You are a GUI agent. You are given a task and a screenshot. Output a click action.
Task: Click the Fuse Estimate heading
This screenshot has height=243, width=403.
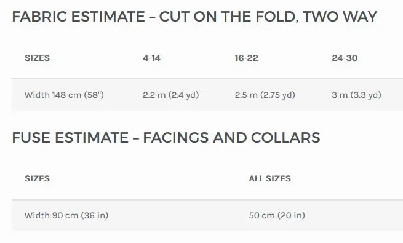(x=166, y=137)
